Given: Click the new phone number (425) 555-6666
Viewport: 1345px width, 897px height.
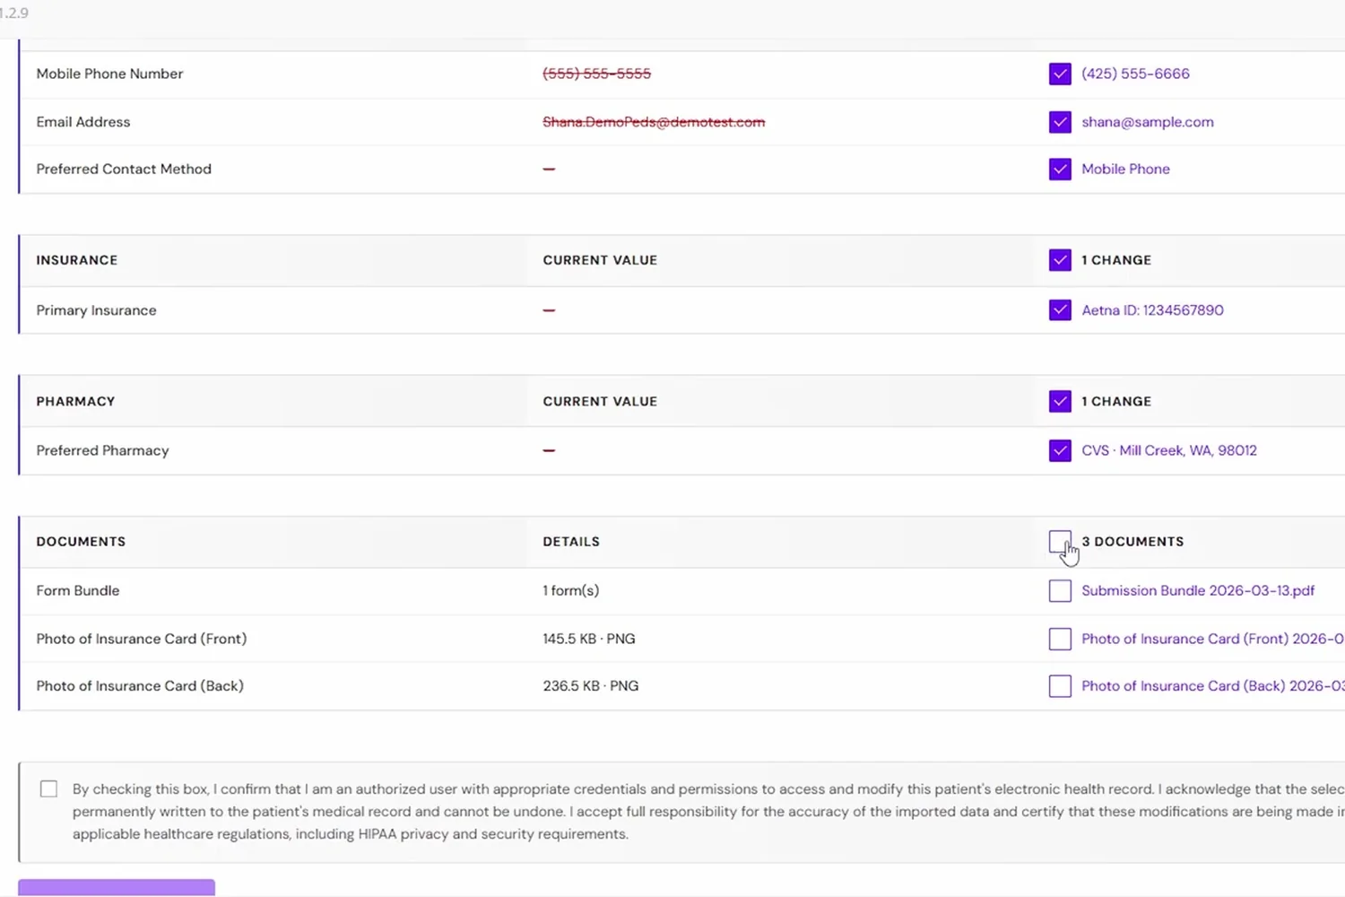Looking at the screenshot, I should tap(1135, 74).
